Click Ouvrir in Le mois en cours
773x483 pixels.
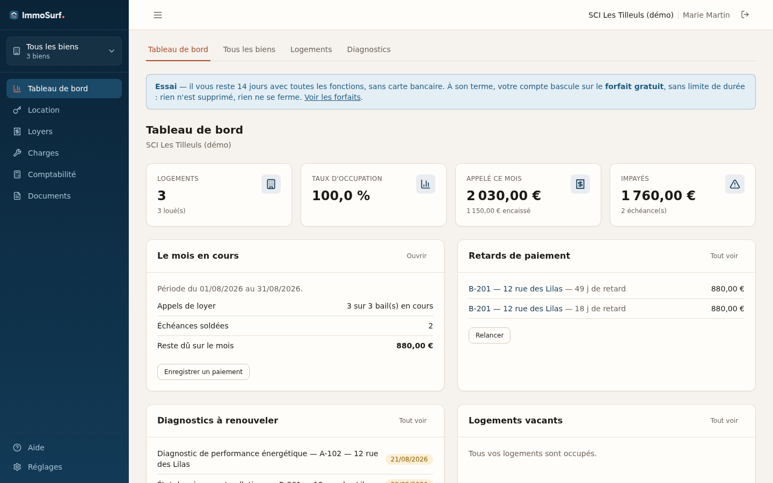click(x=417, y=256)
